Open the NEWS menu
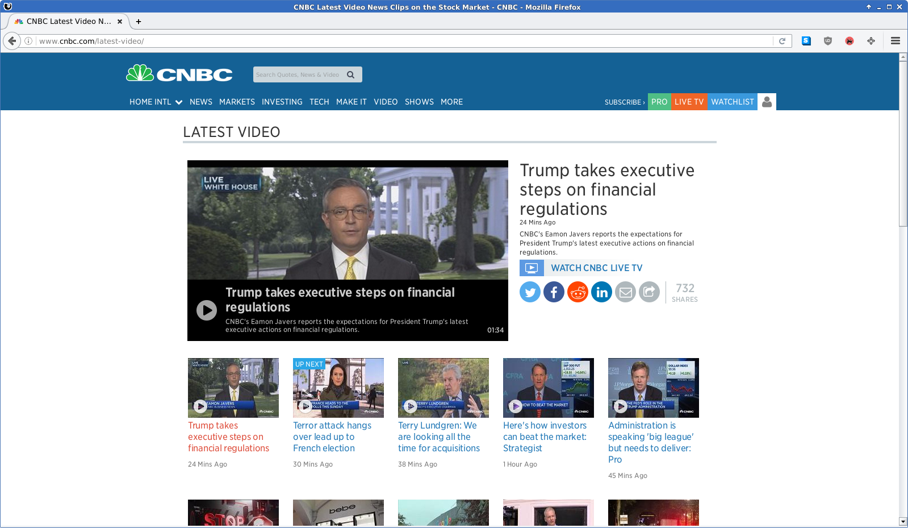The height and width of the screenshot is (528, 908). pyautogui.click(x=201, y=102)
